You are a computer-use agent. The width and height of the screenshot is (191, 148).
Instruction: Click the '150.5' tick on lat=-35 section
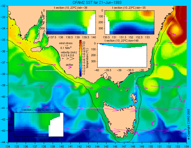click(x=106, y=37)
